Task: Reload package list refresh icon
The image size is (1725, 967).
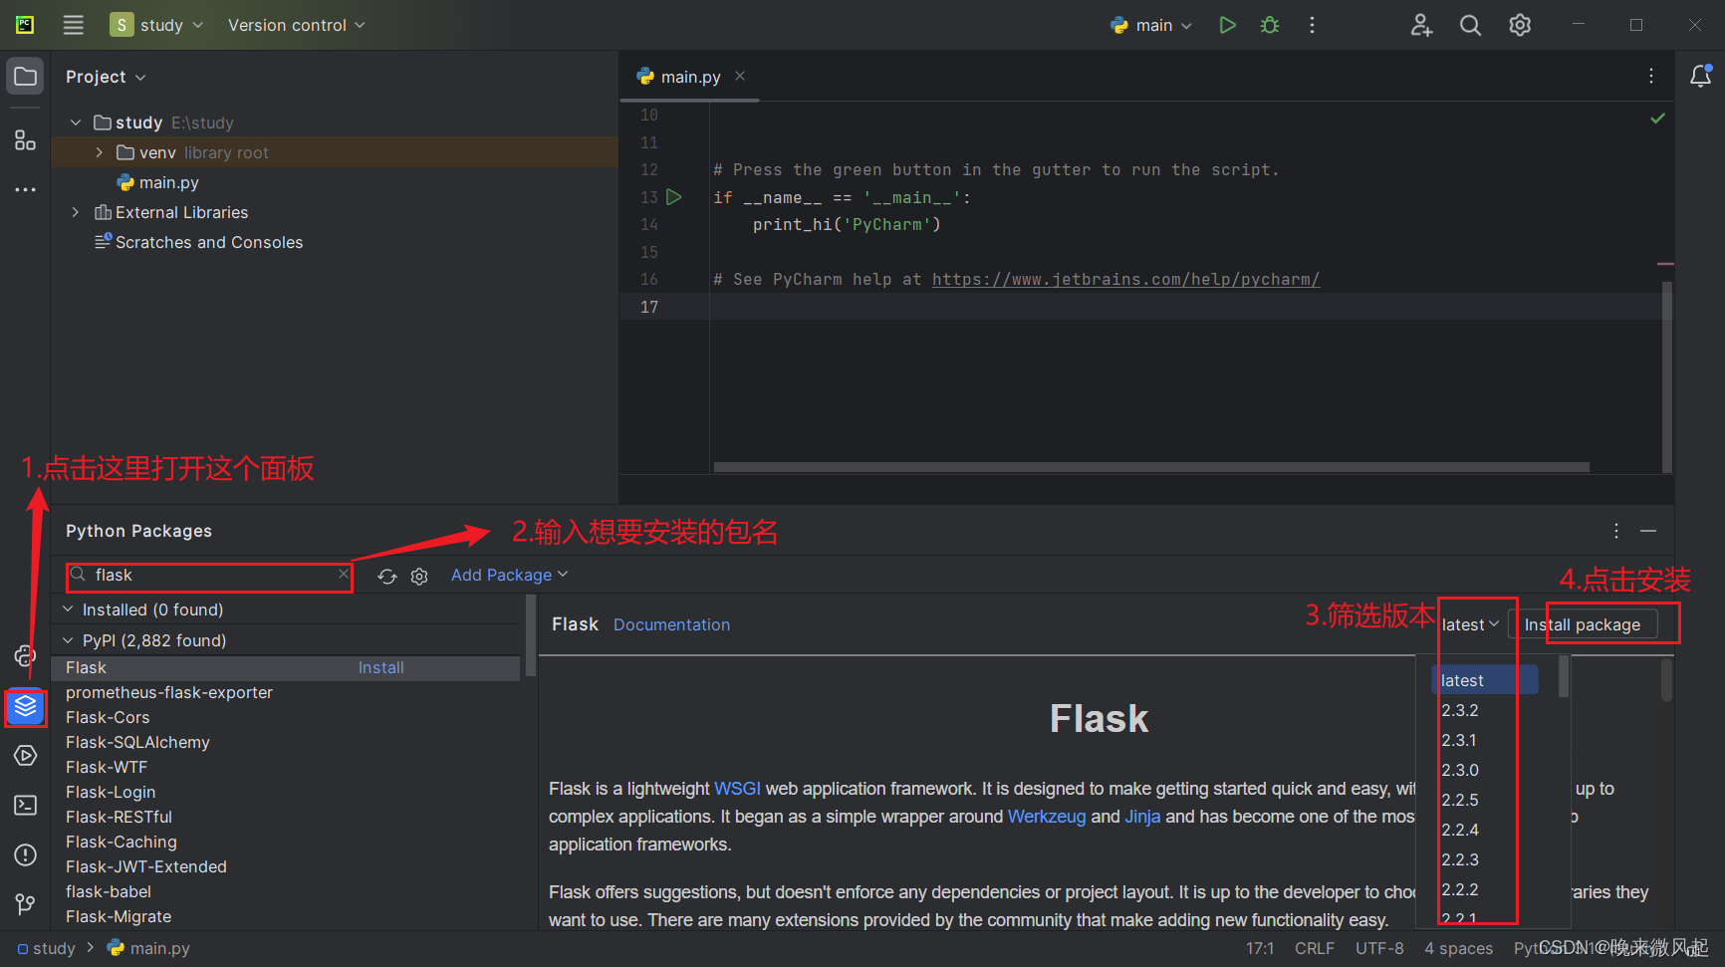Action: (387, 576)
